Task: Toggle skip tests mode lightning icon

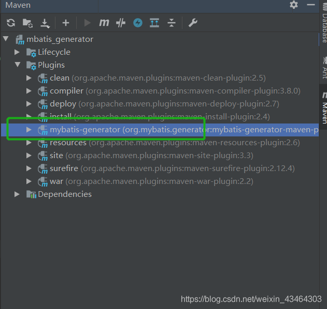Action: (x=138, y=23)
